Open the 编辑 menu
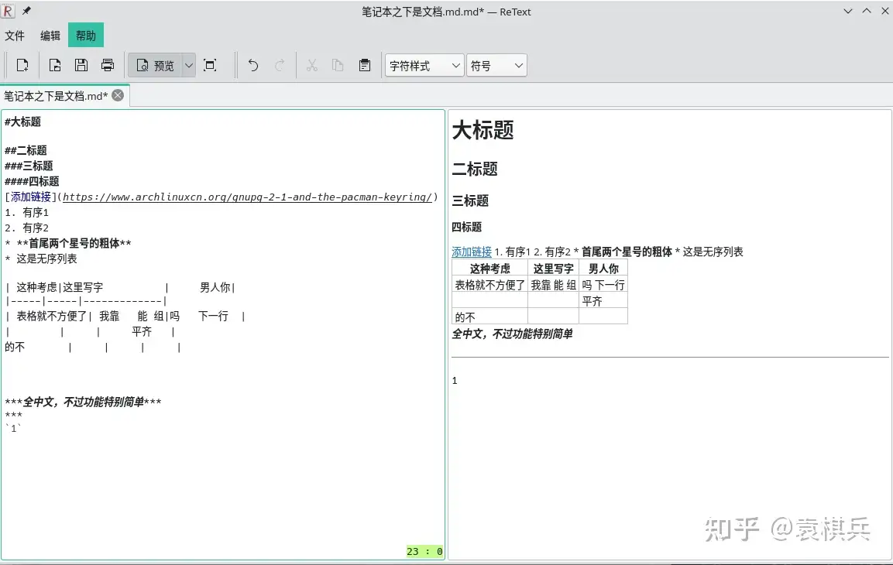 (x=50, y=36)
